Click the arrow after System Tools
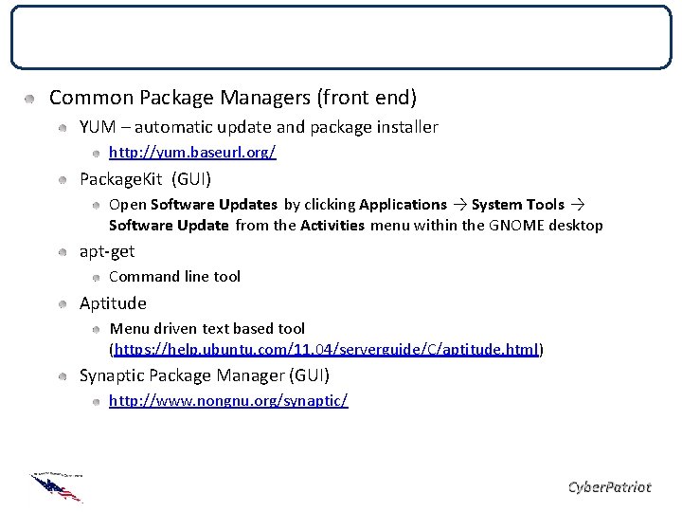This screenshot has width=682, height=512. (x=578, y=205)
